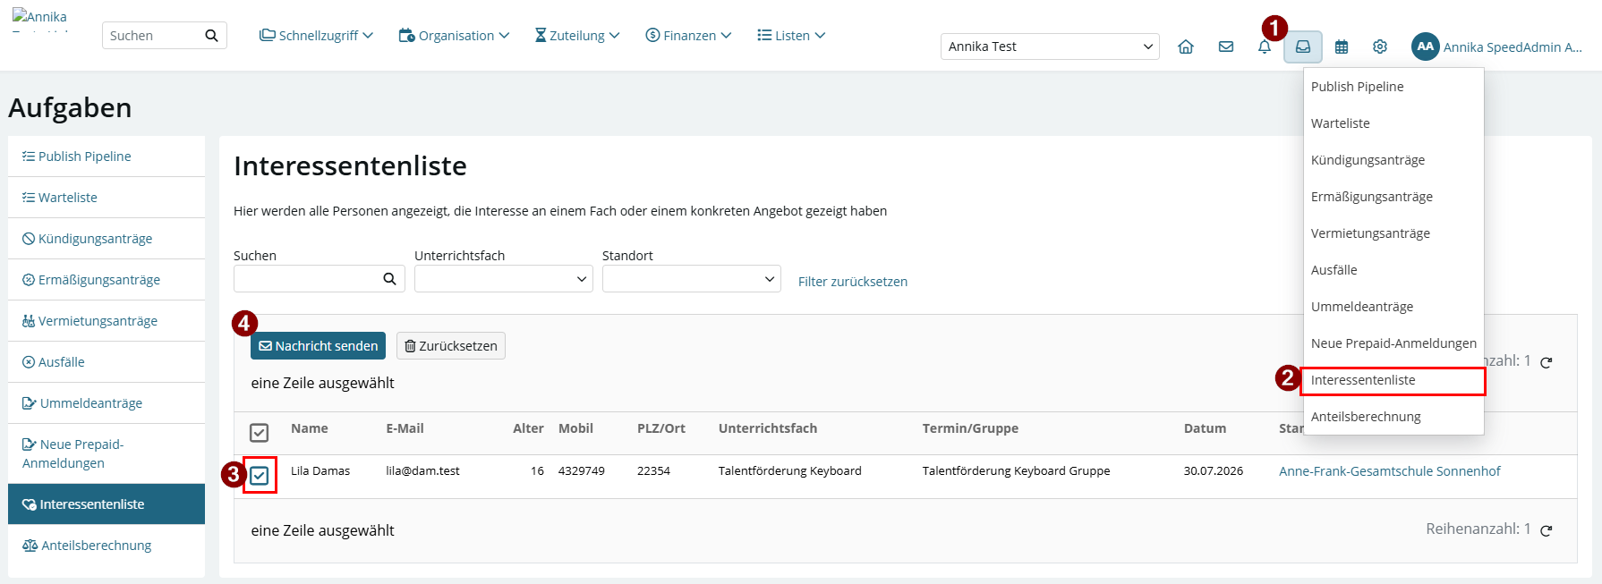Open Ausfälle in left sidebar

(107, 362)
